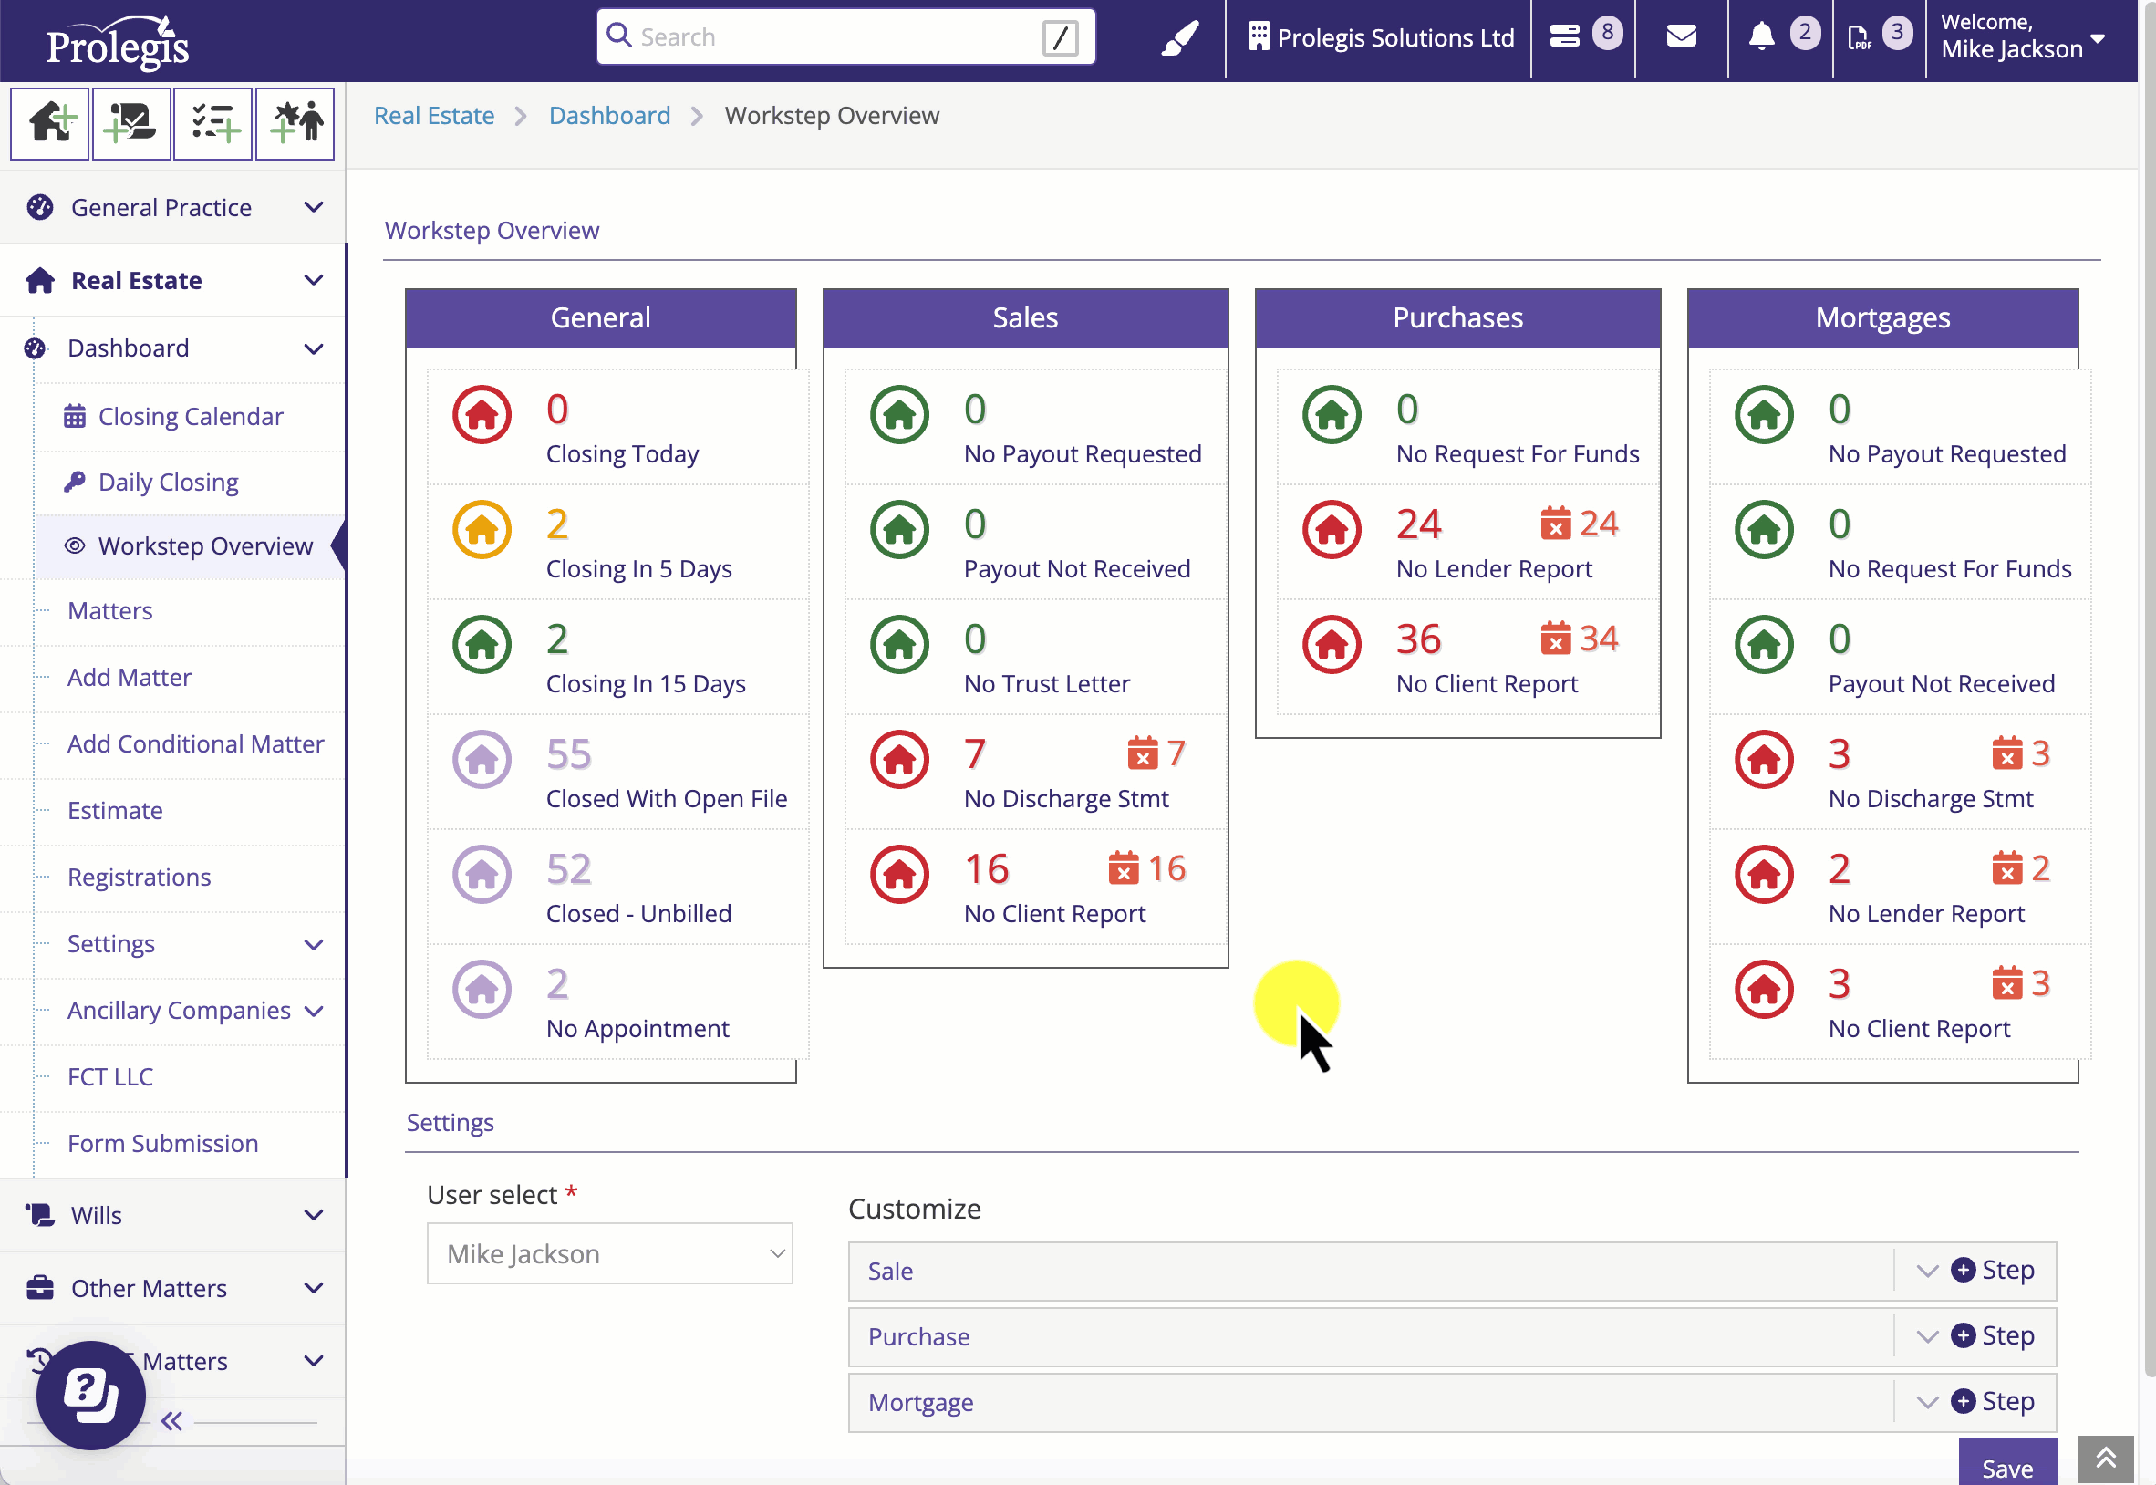Viewport: 2156px width, 1485px height.
Task: Click the red Closing Today house icon
Action: click(x=482, y=415)
